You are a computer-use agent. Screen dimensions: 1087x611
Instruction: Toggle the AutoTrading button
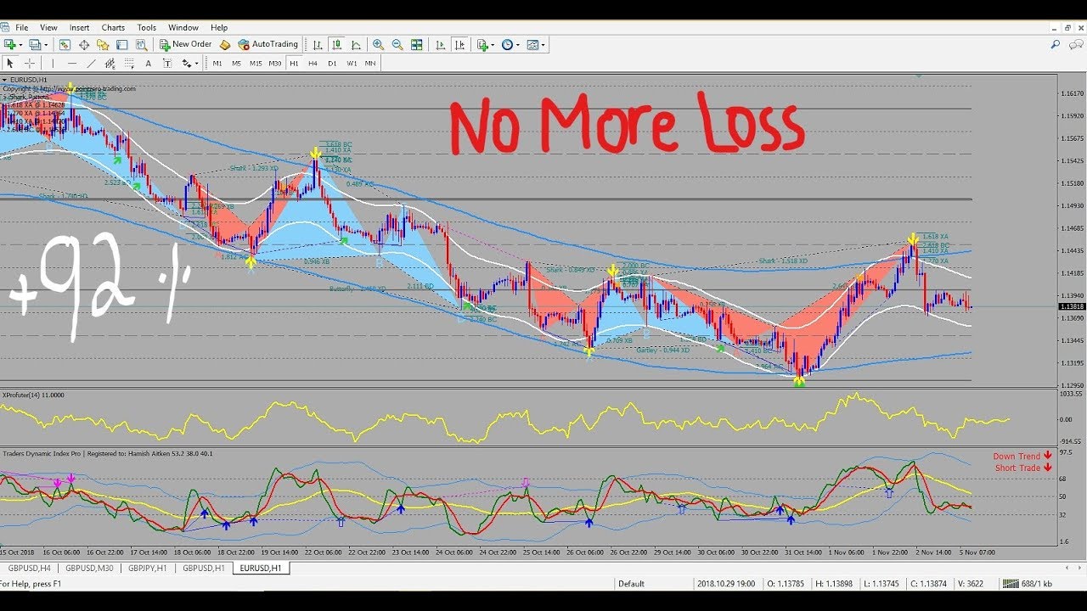(x=268, y=44)
